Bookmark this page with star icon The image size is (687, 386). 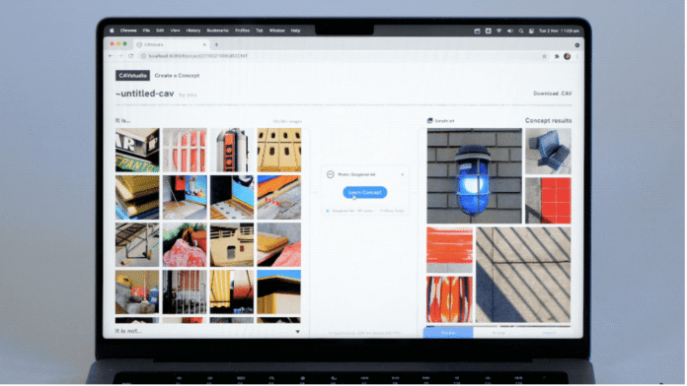(x=544, y=56)
